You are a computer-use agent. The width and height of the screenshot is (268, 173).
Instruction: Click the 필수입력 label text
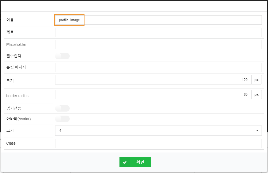(14, 56)
